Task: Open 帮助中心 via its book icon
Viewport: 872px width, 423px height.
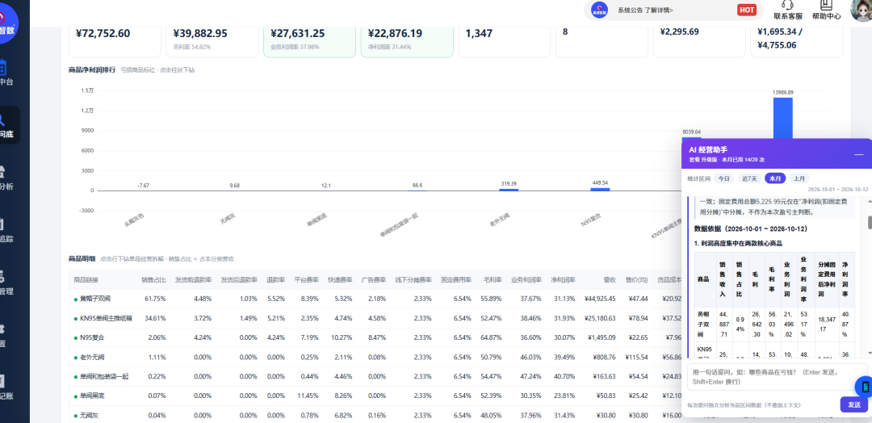Action: [826, 5]
